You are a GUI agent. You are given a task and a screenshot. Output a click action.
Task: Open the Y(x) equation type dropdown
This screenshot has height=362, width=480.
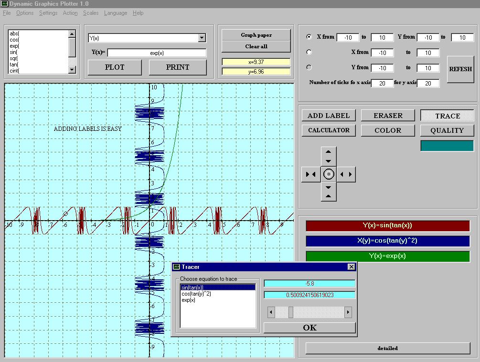(x=202, y=38)
